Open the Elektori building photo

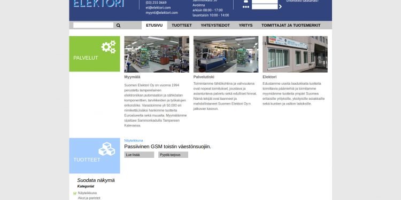[x=295, y=54]
